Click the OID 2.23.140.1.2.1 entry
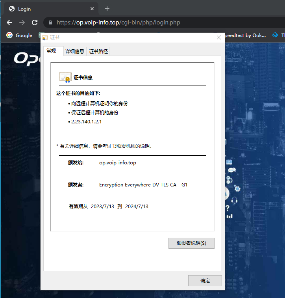This screenshot has width=285, height=298. click(x=86, y=122)
